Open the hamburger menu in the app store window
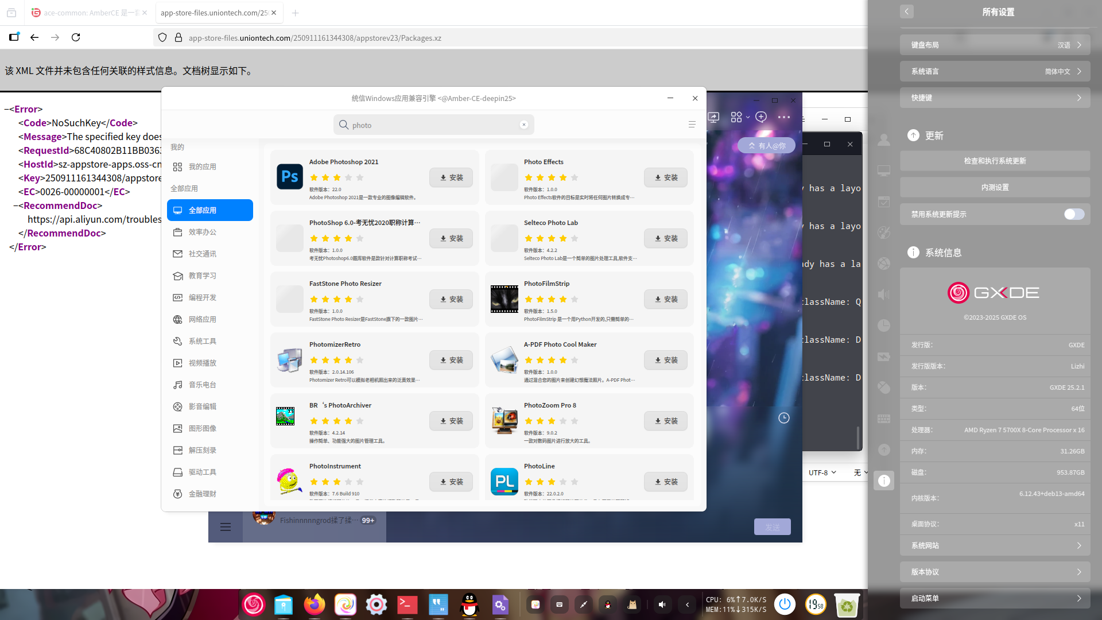Screen dimensions: 1102x620 click(x=692, y=125)
